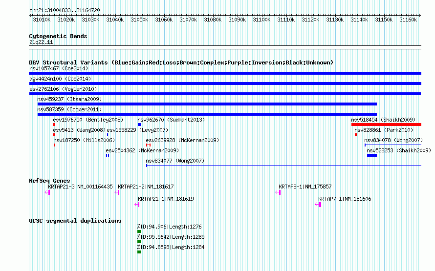Open the nsv528253 (Shaikh2009) label
The width and height of the screenshot is (435, 271).
[x=399, y=150]
